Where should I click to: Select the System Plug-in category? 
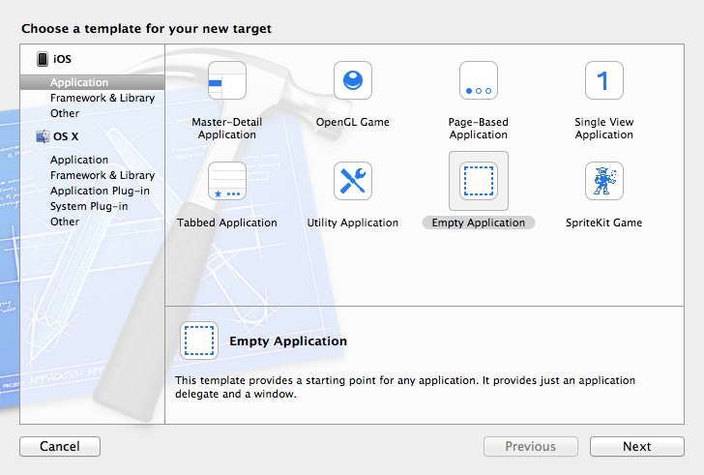(89, 207)
